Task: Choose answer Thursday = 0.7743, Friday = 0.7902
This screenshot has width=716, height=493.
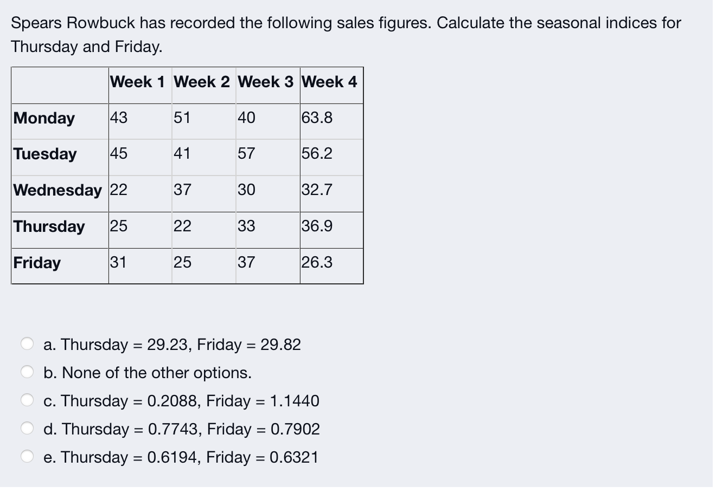Action: tap(182, 429)
